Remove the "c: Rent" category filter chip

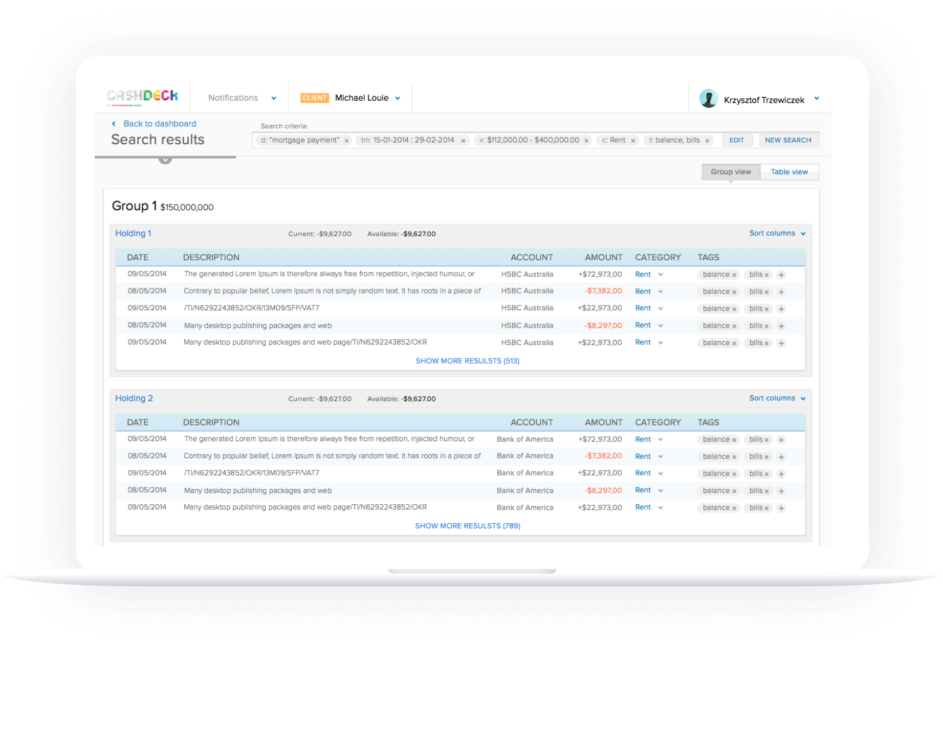(x=633, y=140)
